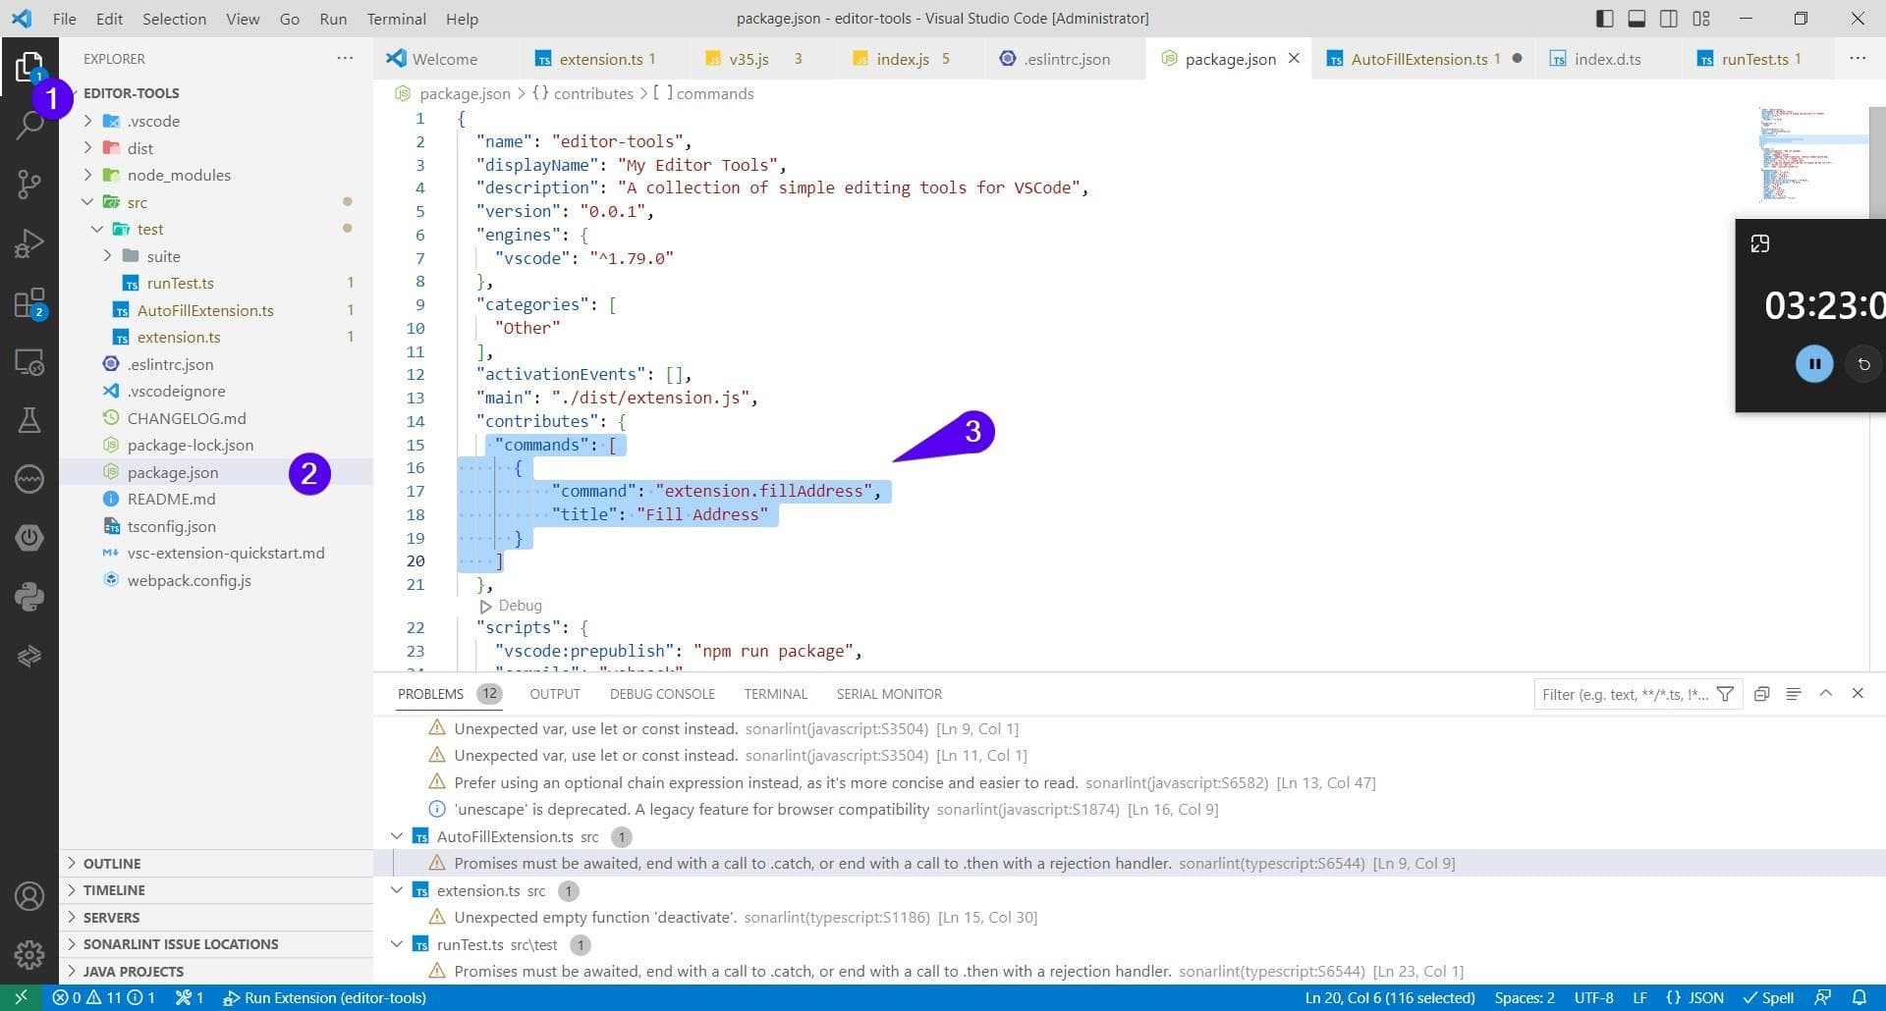This screenshot has width=1886, height=1011.
Task: Toggle view as table in Problems panel
Action: [x=1793, y=694]
